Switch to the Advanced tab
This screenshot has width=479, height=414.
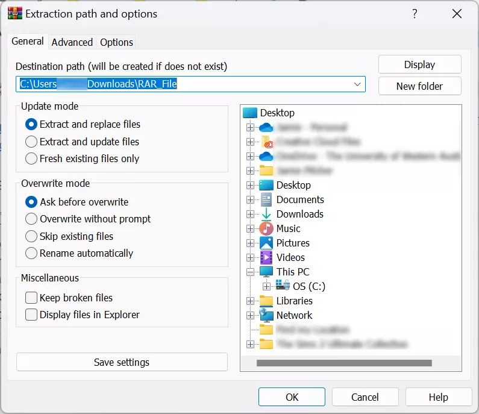tap(72, 42)
